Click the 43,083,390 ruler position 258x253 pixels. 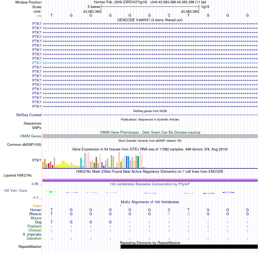92,11
